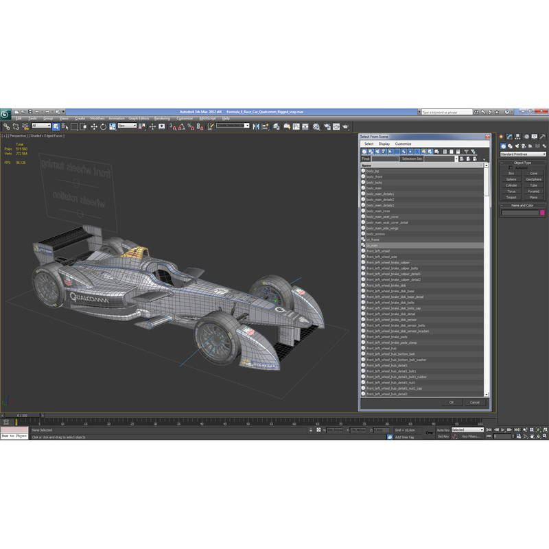Open the selection filter All dropdown

(40, 125)
